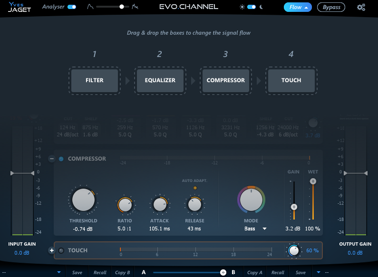Click the A preset label
The height and width of the screenshot is (277, 378).
[144, 272]
